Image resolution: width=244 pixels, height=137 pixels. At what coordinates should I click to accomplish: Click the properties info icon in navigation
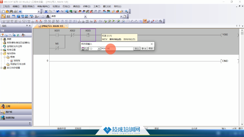coord(14,35)
